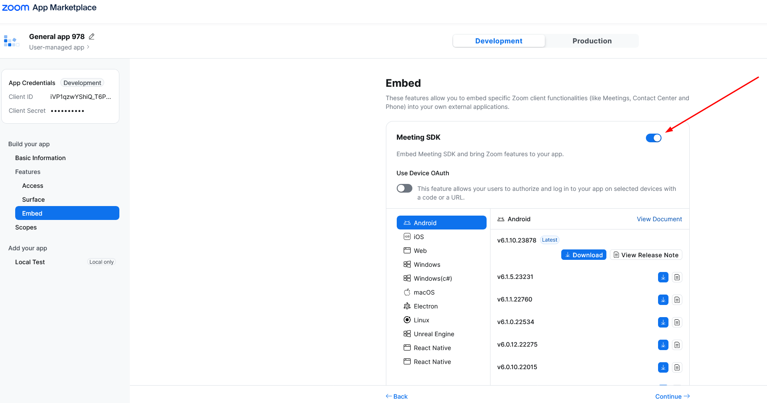Open the Features section in sidebar
This screenshot has width=767, height=403.
[x=28, y=172]
